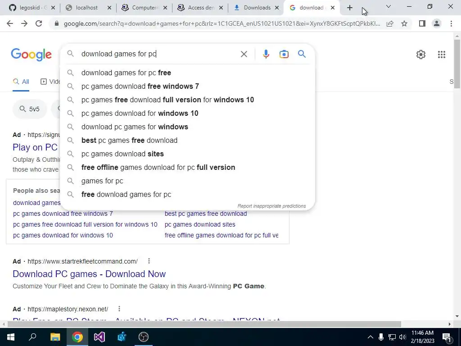Close the Downloads tab
This screenshot has height=346, width=461.
pyautogui.click(x=277, y=8)
